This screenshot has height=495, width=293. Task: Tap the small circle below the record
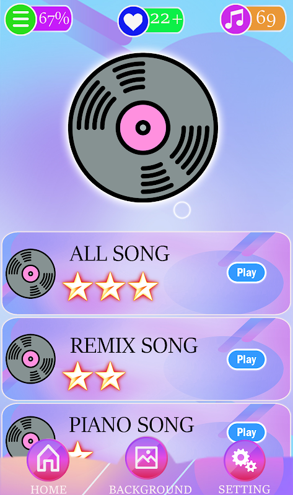click(182, 210)
